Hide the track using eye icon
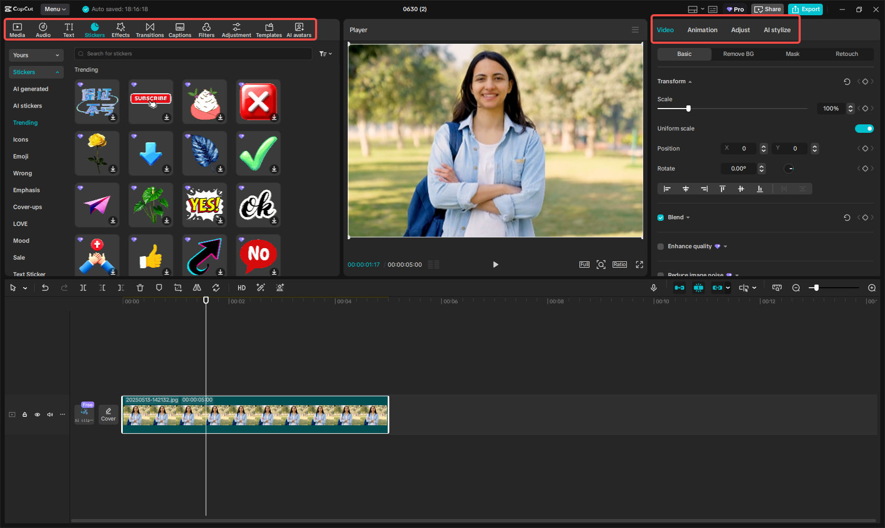Viewport: 885px width, 528px height. [37, 415]
